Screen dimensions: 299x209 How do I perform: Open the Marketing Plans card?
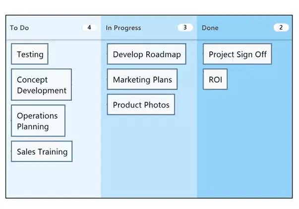[x=142, y=79]
